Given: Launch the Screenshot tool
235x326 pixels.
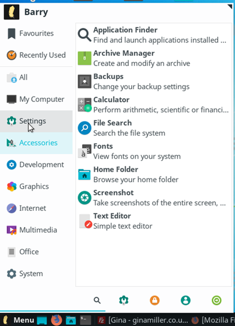Looking at the screenshot, I should [x=154, y=198].
